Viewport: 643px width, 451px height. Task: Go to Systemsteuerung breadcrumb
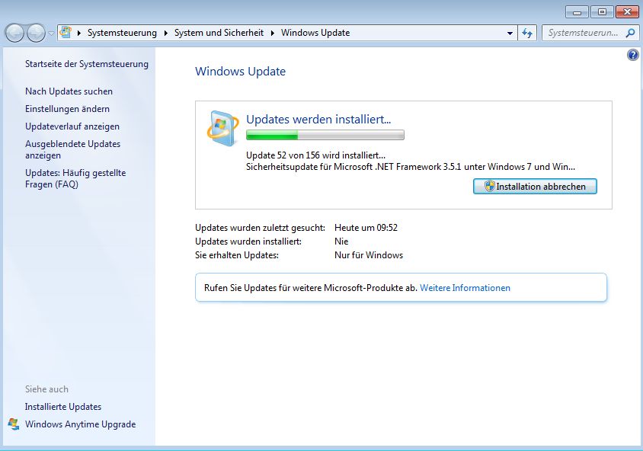click(122, 33)
